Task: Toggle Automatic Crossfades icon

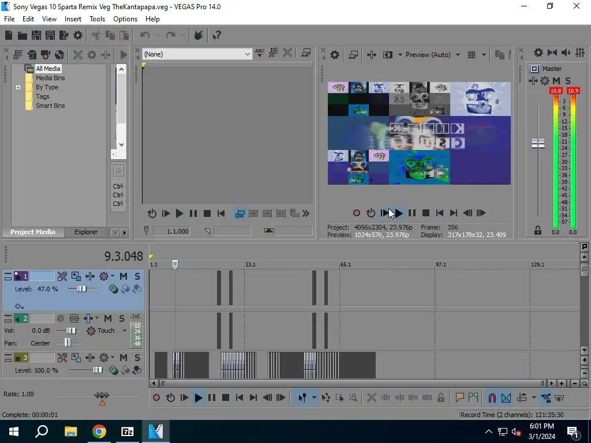Action: coord(506,398)
